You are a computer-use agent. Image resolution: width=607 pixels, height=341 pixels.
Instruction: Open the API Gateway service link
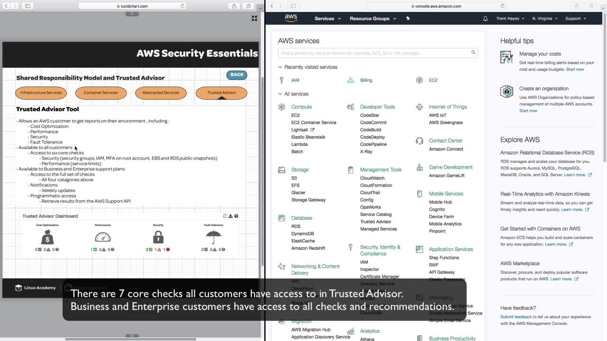pyautogui.click(x=441, y=272)
